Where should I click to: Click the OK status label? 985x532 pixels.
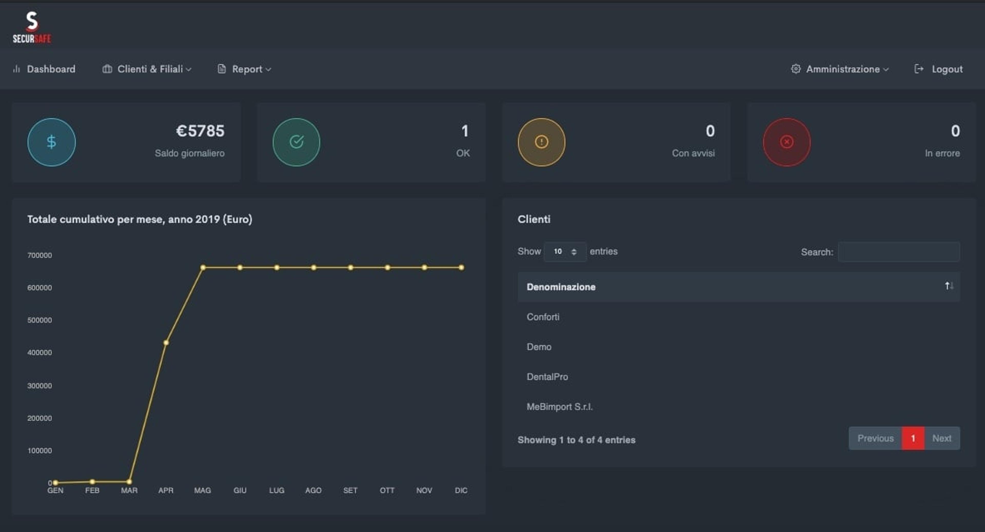coord(463,153)
